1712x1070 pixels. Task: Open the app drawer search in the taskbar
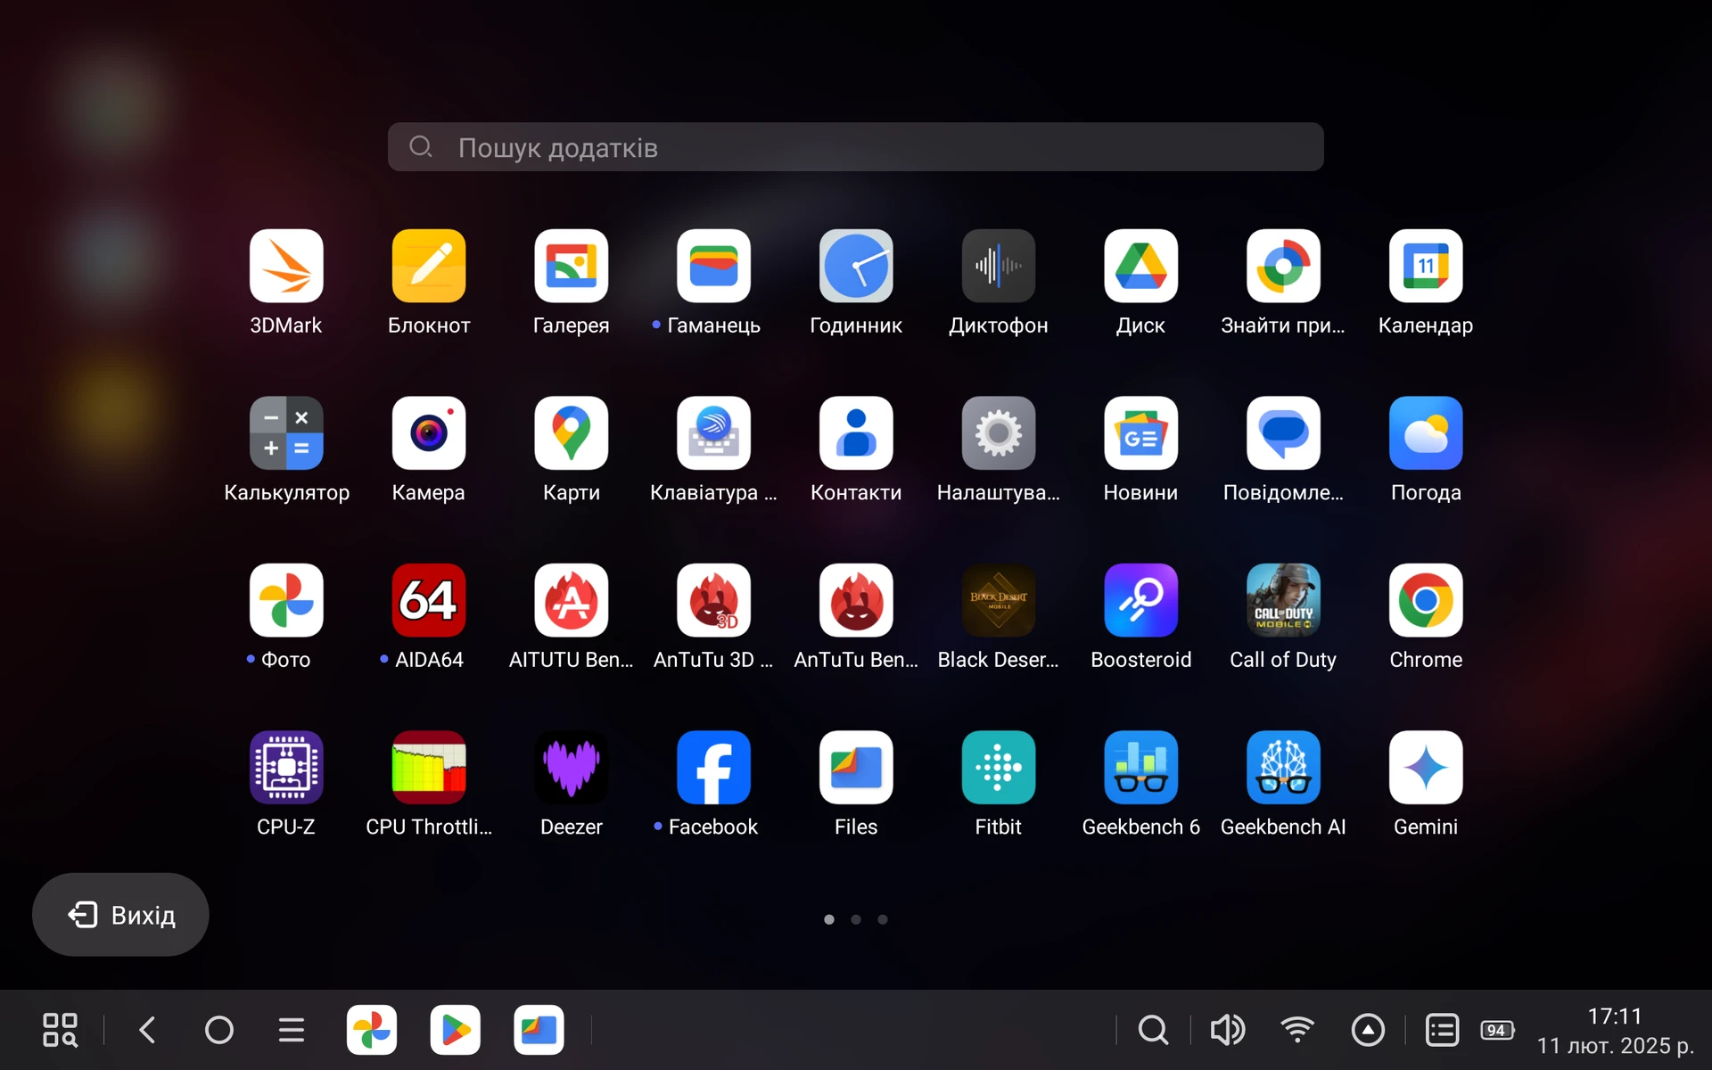(x=60, y=1030)
